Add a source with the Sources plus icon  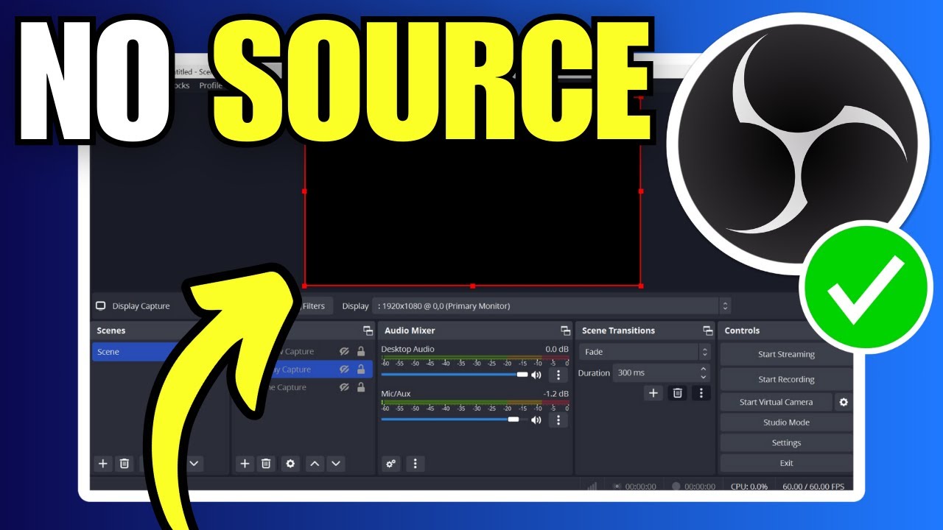coord(245,463)
